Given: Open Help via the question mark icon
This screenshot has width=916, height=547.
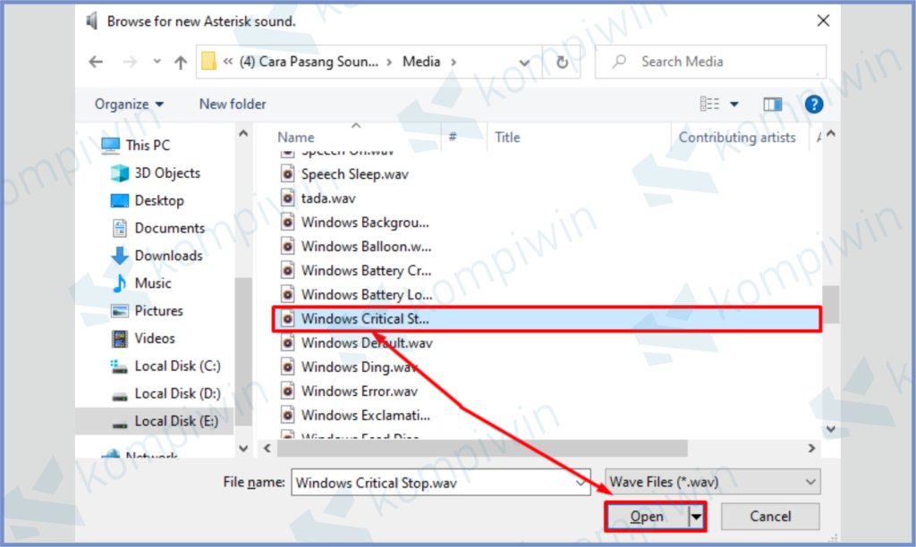Looking at the screenshot, I should click(814, 104).
